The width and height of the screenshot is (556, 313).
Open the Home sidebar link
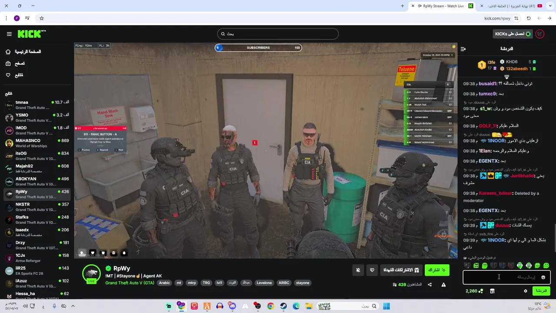23,52
